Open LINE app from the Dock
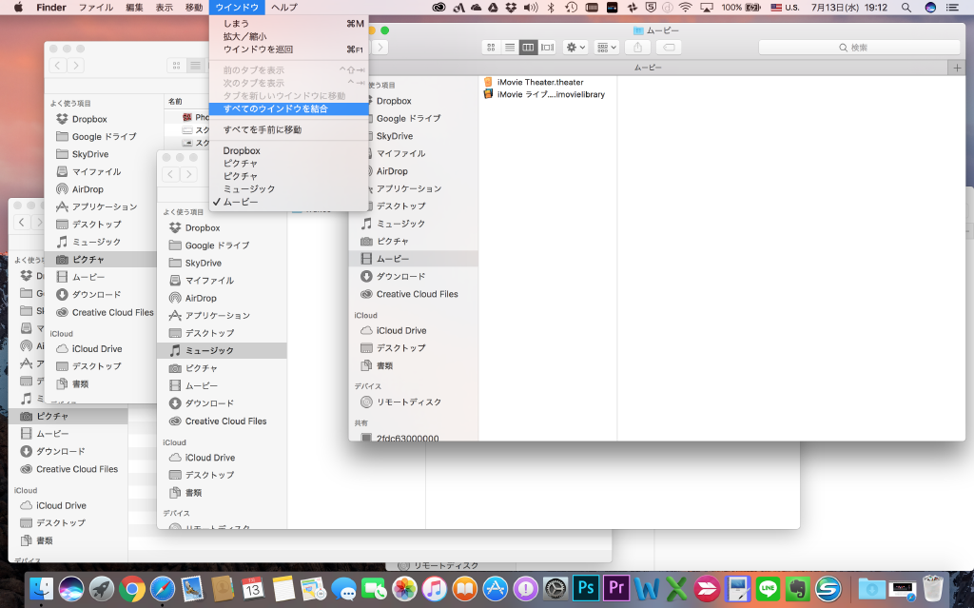974x608 pixels. click(768, 588)
